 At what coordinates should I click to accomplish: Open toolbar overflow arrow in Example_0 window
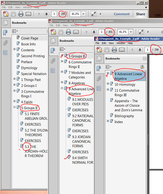tap(100, 14)
